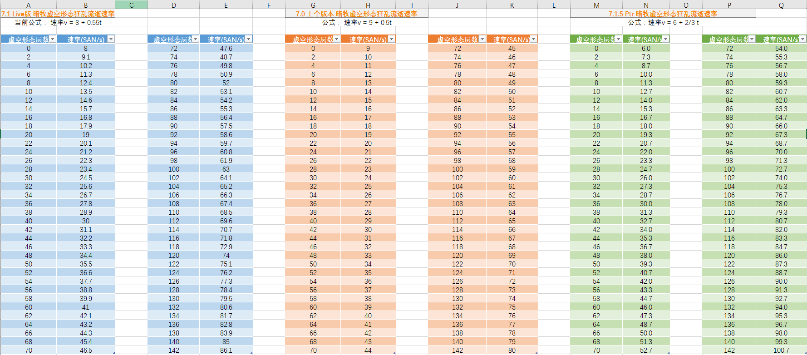Select cell with value 142 in column D
The height and width of the screenshot is (355, 807).
(173, 350)
